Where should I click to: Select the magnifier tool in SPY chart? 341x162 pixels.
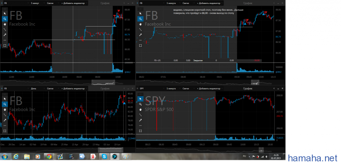[140, 104]
